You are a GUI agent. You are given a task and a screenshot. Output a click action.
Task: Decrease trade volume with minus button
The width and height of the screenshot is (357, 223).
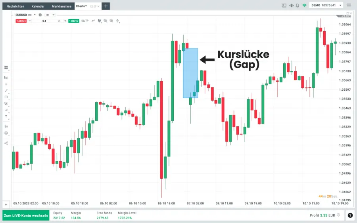click(30, 21)
